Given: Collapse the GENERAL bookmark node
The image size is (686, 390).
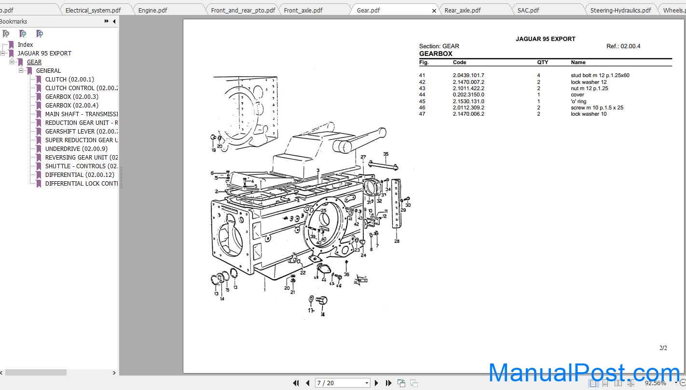Looking at the screenshot, I should point(21,70).
